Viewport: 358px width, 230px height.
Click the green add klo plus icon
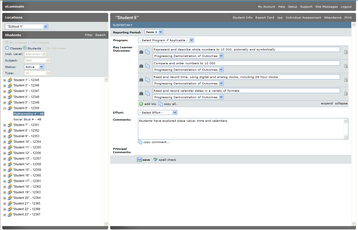[141, 104]
